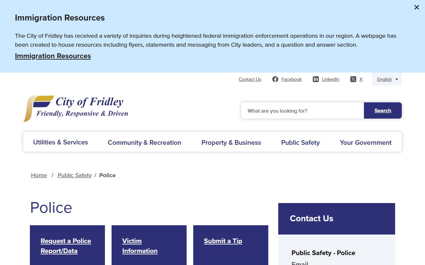
Task: Click the 'Public Safety - Police' contact text
Action: coord(323,253)
